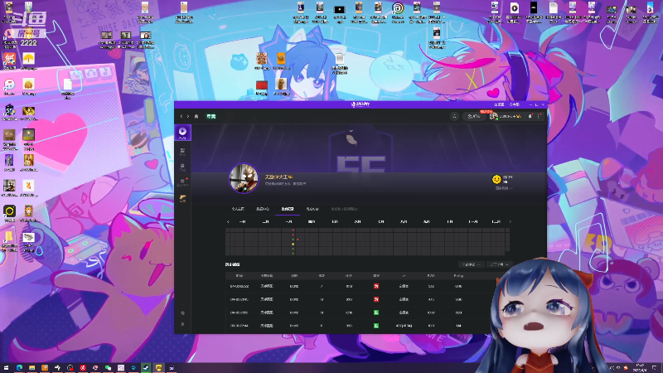Open the sidebar icon with the red dot
The width and height of the screenshot is (663, 373).
tap(182, 182)
